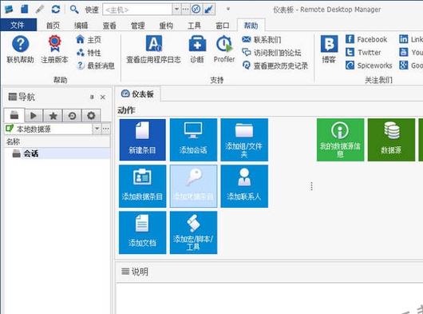The width and height of the screenshot is (423, 314).
Task: Click in the quick connect 主机 host field
Action: pos(137,10)
